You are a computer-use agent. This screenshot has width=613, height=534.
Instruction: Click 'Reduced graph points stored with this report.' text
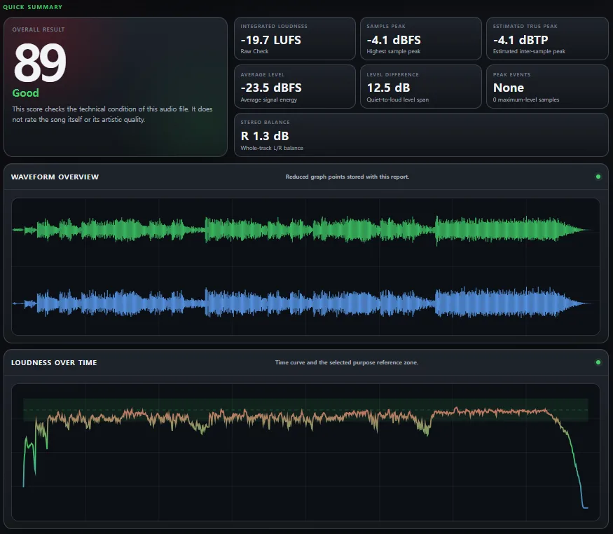(x=347, y=177)
